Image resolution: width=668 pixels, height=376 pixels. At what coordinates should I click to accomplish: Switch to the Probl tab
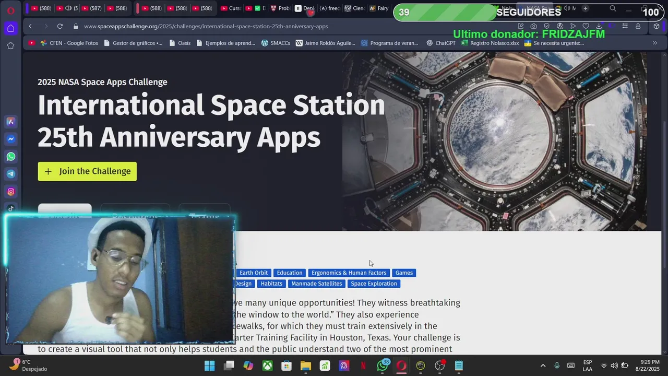(x=280, y=8)
